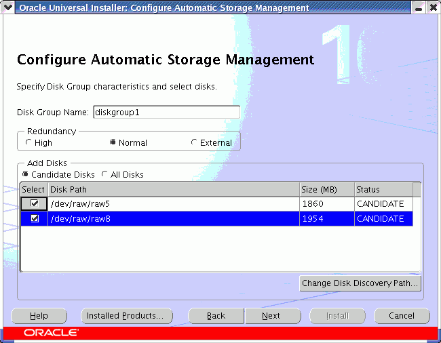The width and height of the screenshot is (441, 343).
Task: Proceed with the Next button
Action: tap(271, 316)
